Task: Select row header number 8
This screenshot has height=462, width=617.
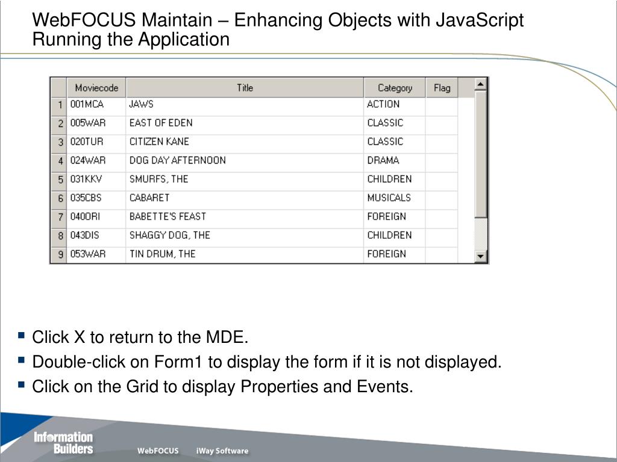Action: point(59,237)
